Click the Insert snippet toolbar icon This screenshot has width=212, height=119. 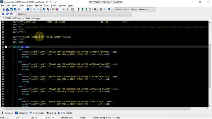(3, 14)
